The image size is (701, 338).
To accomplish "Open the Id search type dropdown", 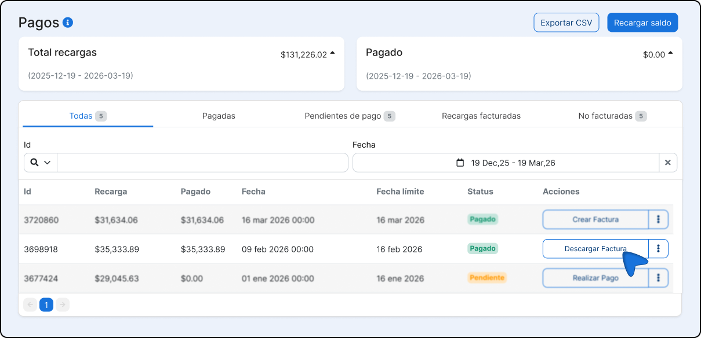I will [41, 163].
